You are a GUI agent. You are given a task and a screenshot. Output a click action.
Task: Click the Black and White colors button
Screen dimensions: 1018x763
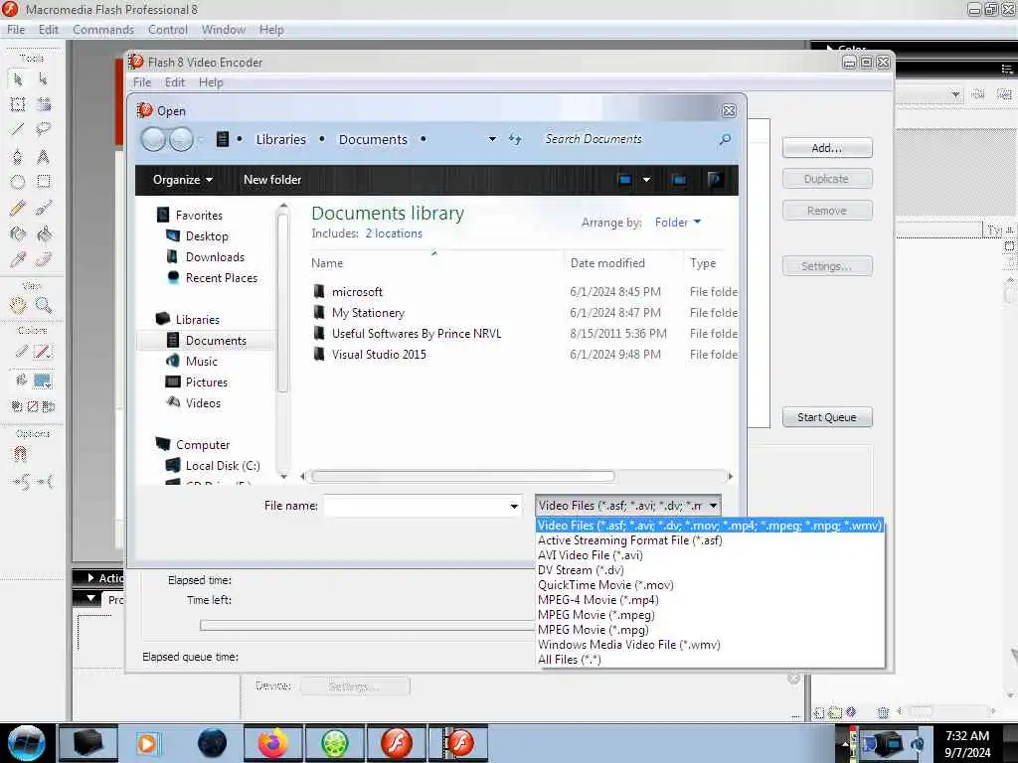point(18,406)
